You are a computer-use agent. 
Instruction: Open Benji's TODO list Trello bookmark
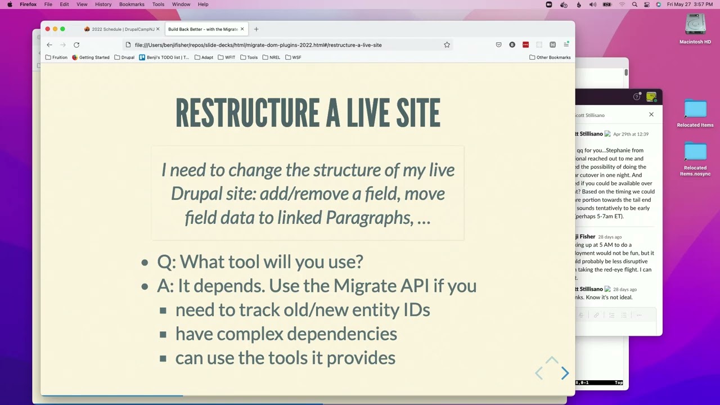164,57
